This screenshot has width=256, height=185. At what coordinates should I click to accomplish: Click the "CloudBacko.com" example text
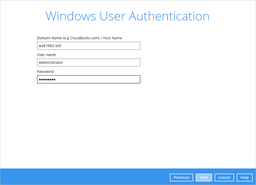tap(85, 38)
